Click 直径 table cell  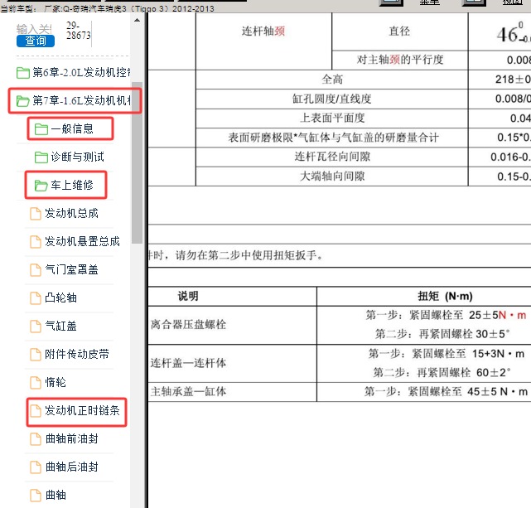(x=399, y=31)
